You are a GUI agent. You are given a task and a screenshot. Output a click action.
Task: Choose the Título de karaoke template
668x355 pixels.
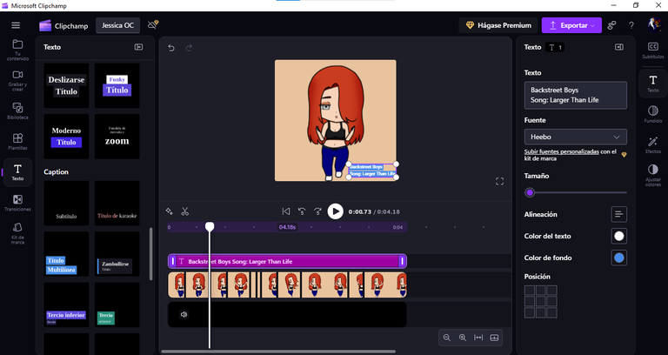117,204
